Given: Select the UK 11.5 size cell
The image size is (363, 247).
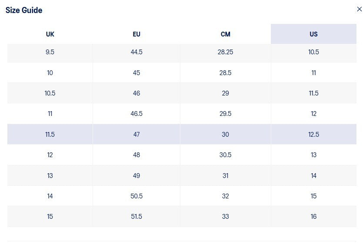Looking at the screenshot, I should point(50,135).
